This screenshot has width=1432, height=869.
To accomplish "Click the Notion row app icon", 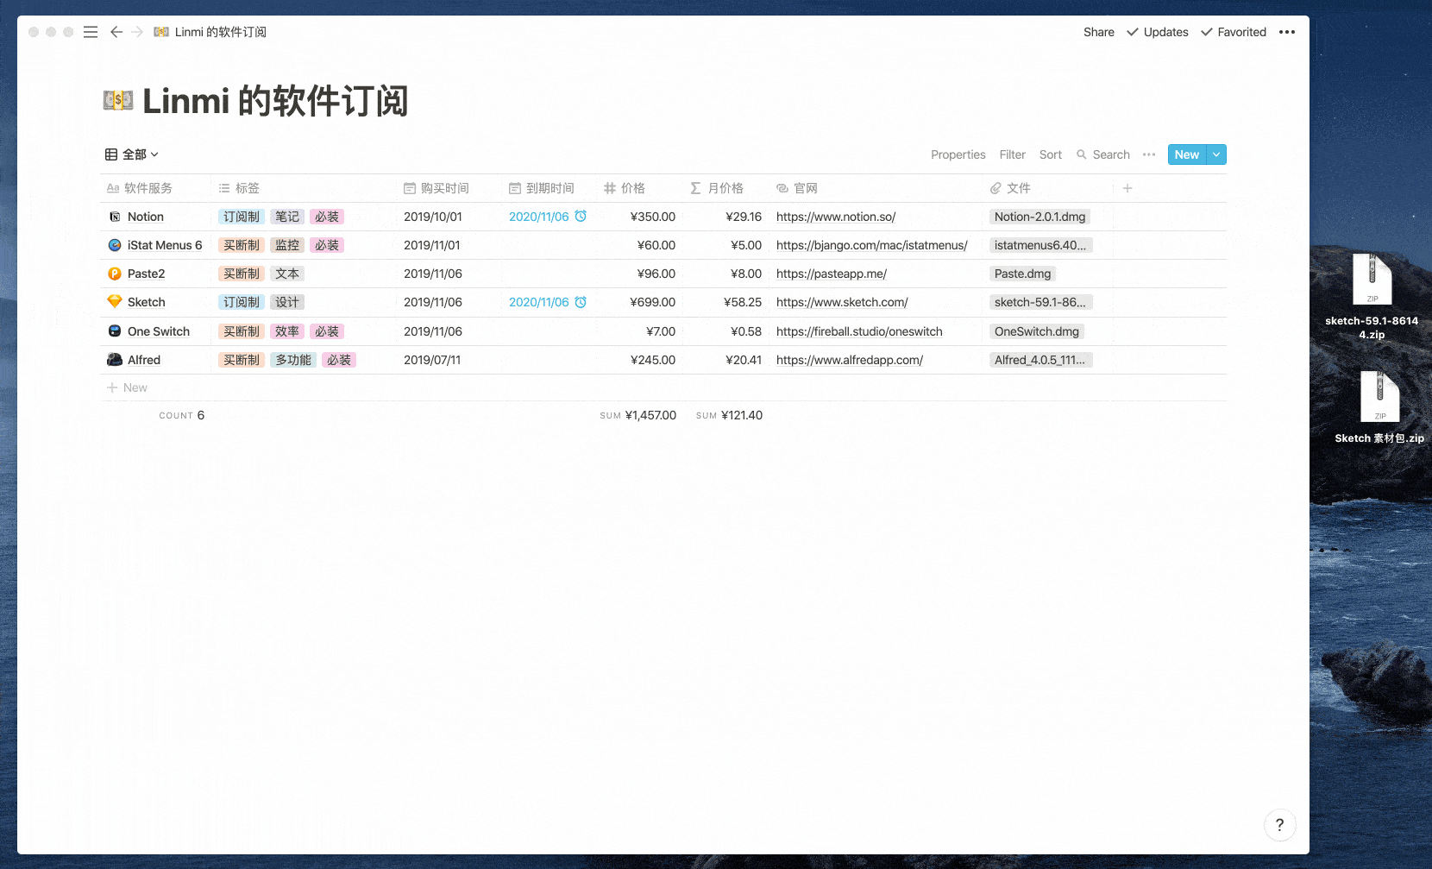I will click(115, 217).
